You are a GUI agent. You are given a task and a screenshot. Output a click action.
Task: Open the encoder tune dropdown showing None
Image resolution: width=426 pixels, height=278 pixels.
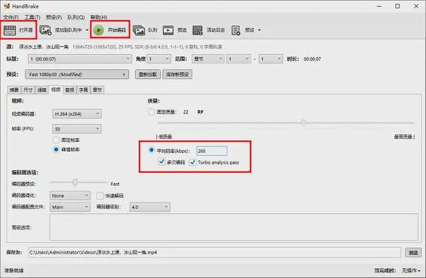pos(70,195)
